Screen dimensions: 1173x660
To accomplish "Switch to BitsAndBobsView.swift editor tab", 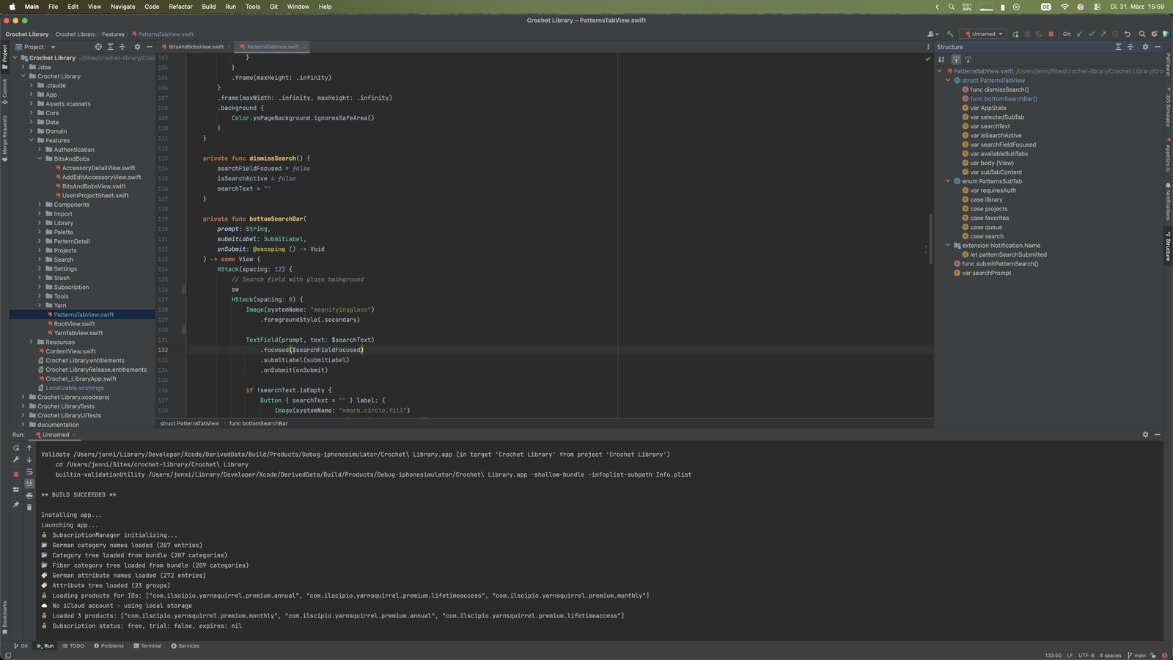I will (x=196, y=47).
